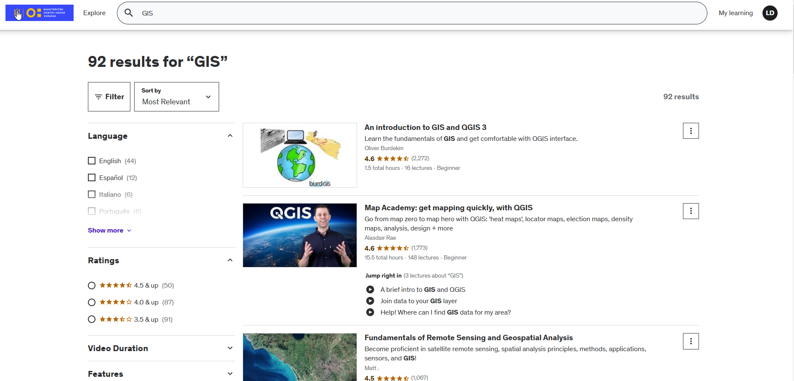Show more language options
The height and width of the screenshot is (381, 794).
pyautogui.click(x=110, y=230)
